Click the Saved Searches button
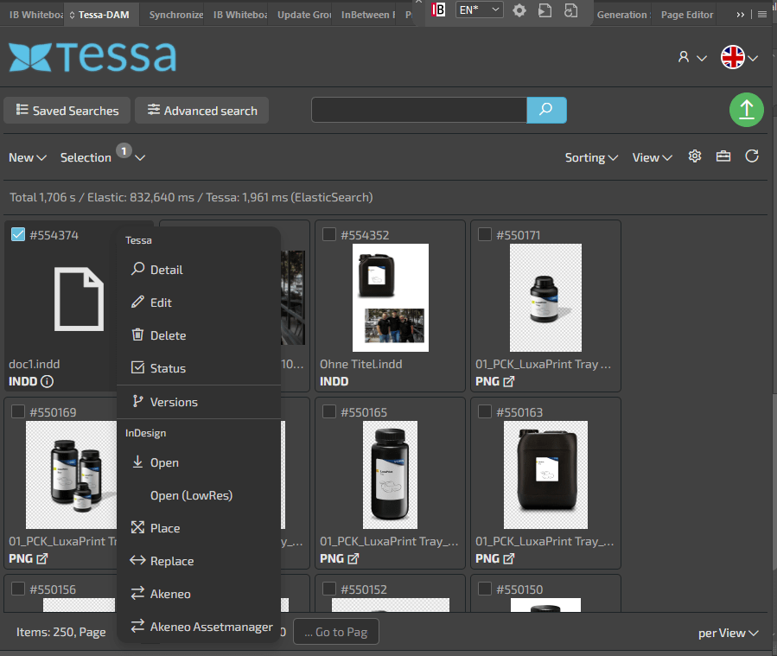777x656 pixels. pyautogui.click(x=67, y=111)
